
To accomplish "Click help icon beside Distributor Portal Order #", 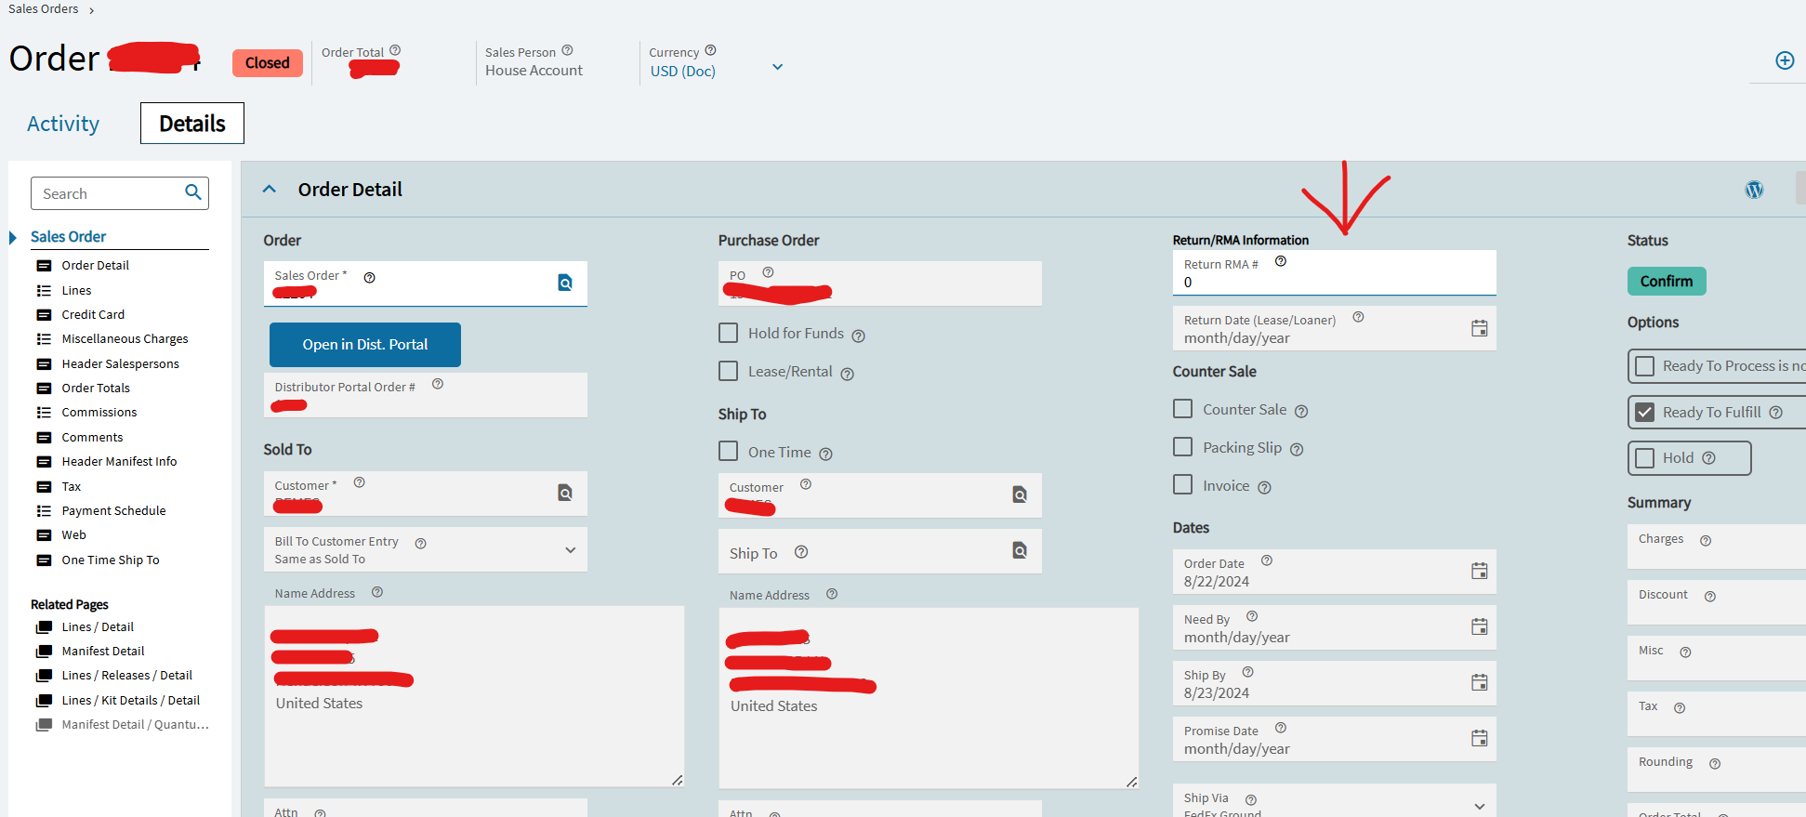I will tap(438, 384).
